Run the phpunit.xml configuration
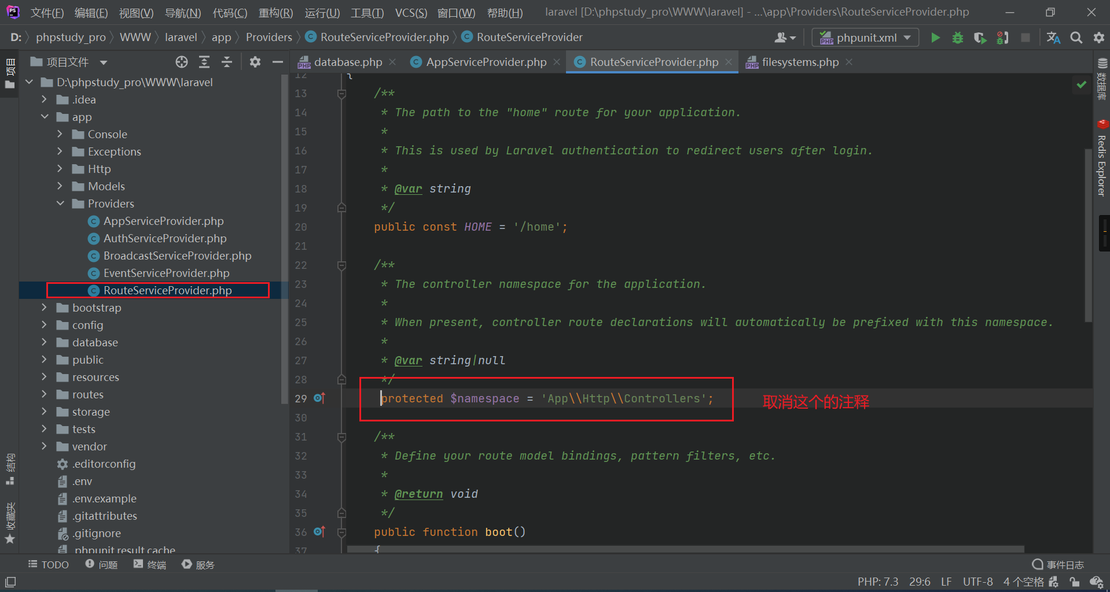This screenshot has height=592, width=1110. [935, 38]
